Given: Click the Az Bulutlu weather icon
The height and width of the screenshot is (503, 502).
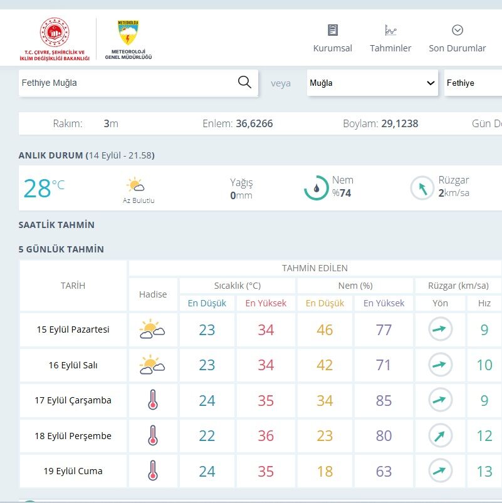Looking at the screenshot, I should [135, 184].
